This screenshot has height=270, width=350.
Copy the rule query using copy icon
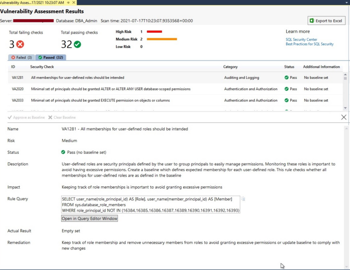pos(243,199)
